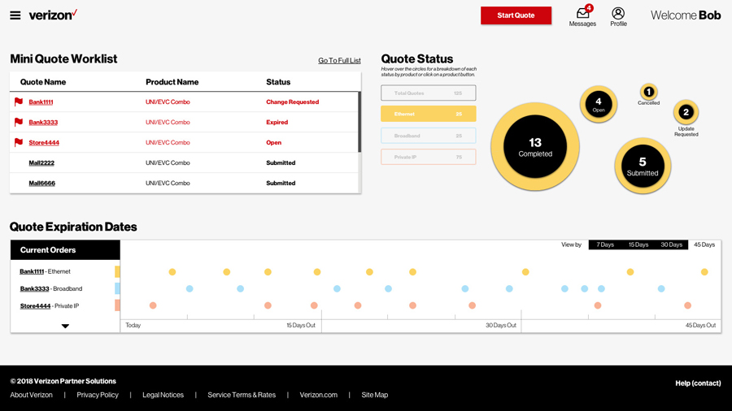Open Store4444 in Current Orders
Image resolution: width=732 pixels, height=411 pixels.
(x=35, y=305)
